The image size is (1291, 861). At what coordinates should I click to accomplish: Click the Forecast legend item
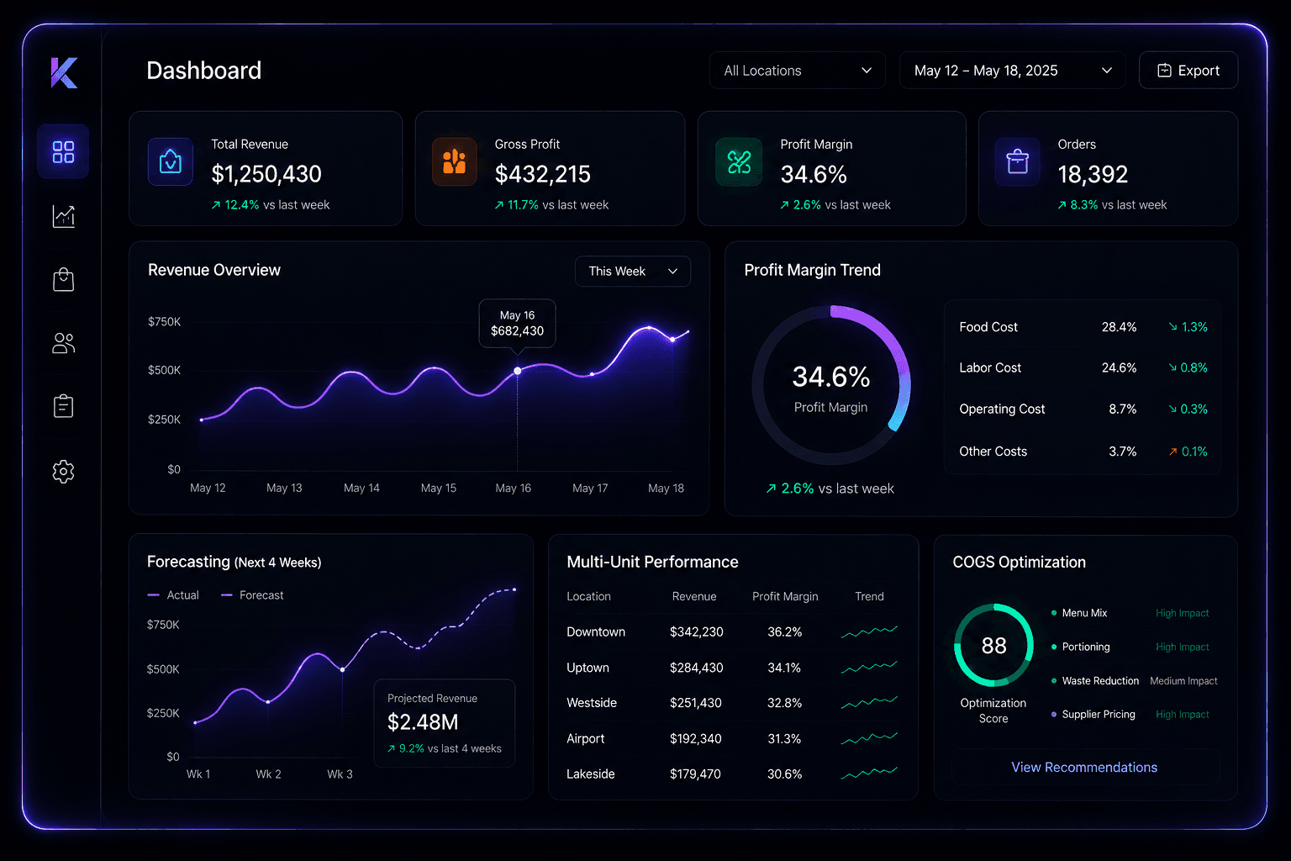[252, 595]
